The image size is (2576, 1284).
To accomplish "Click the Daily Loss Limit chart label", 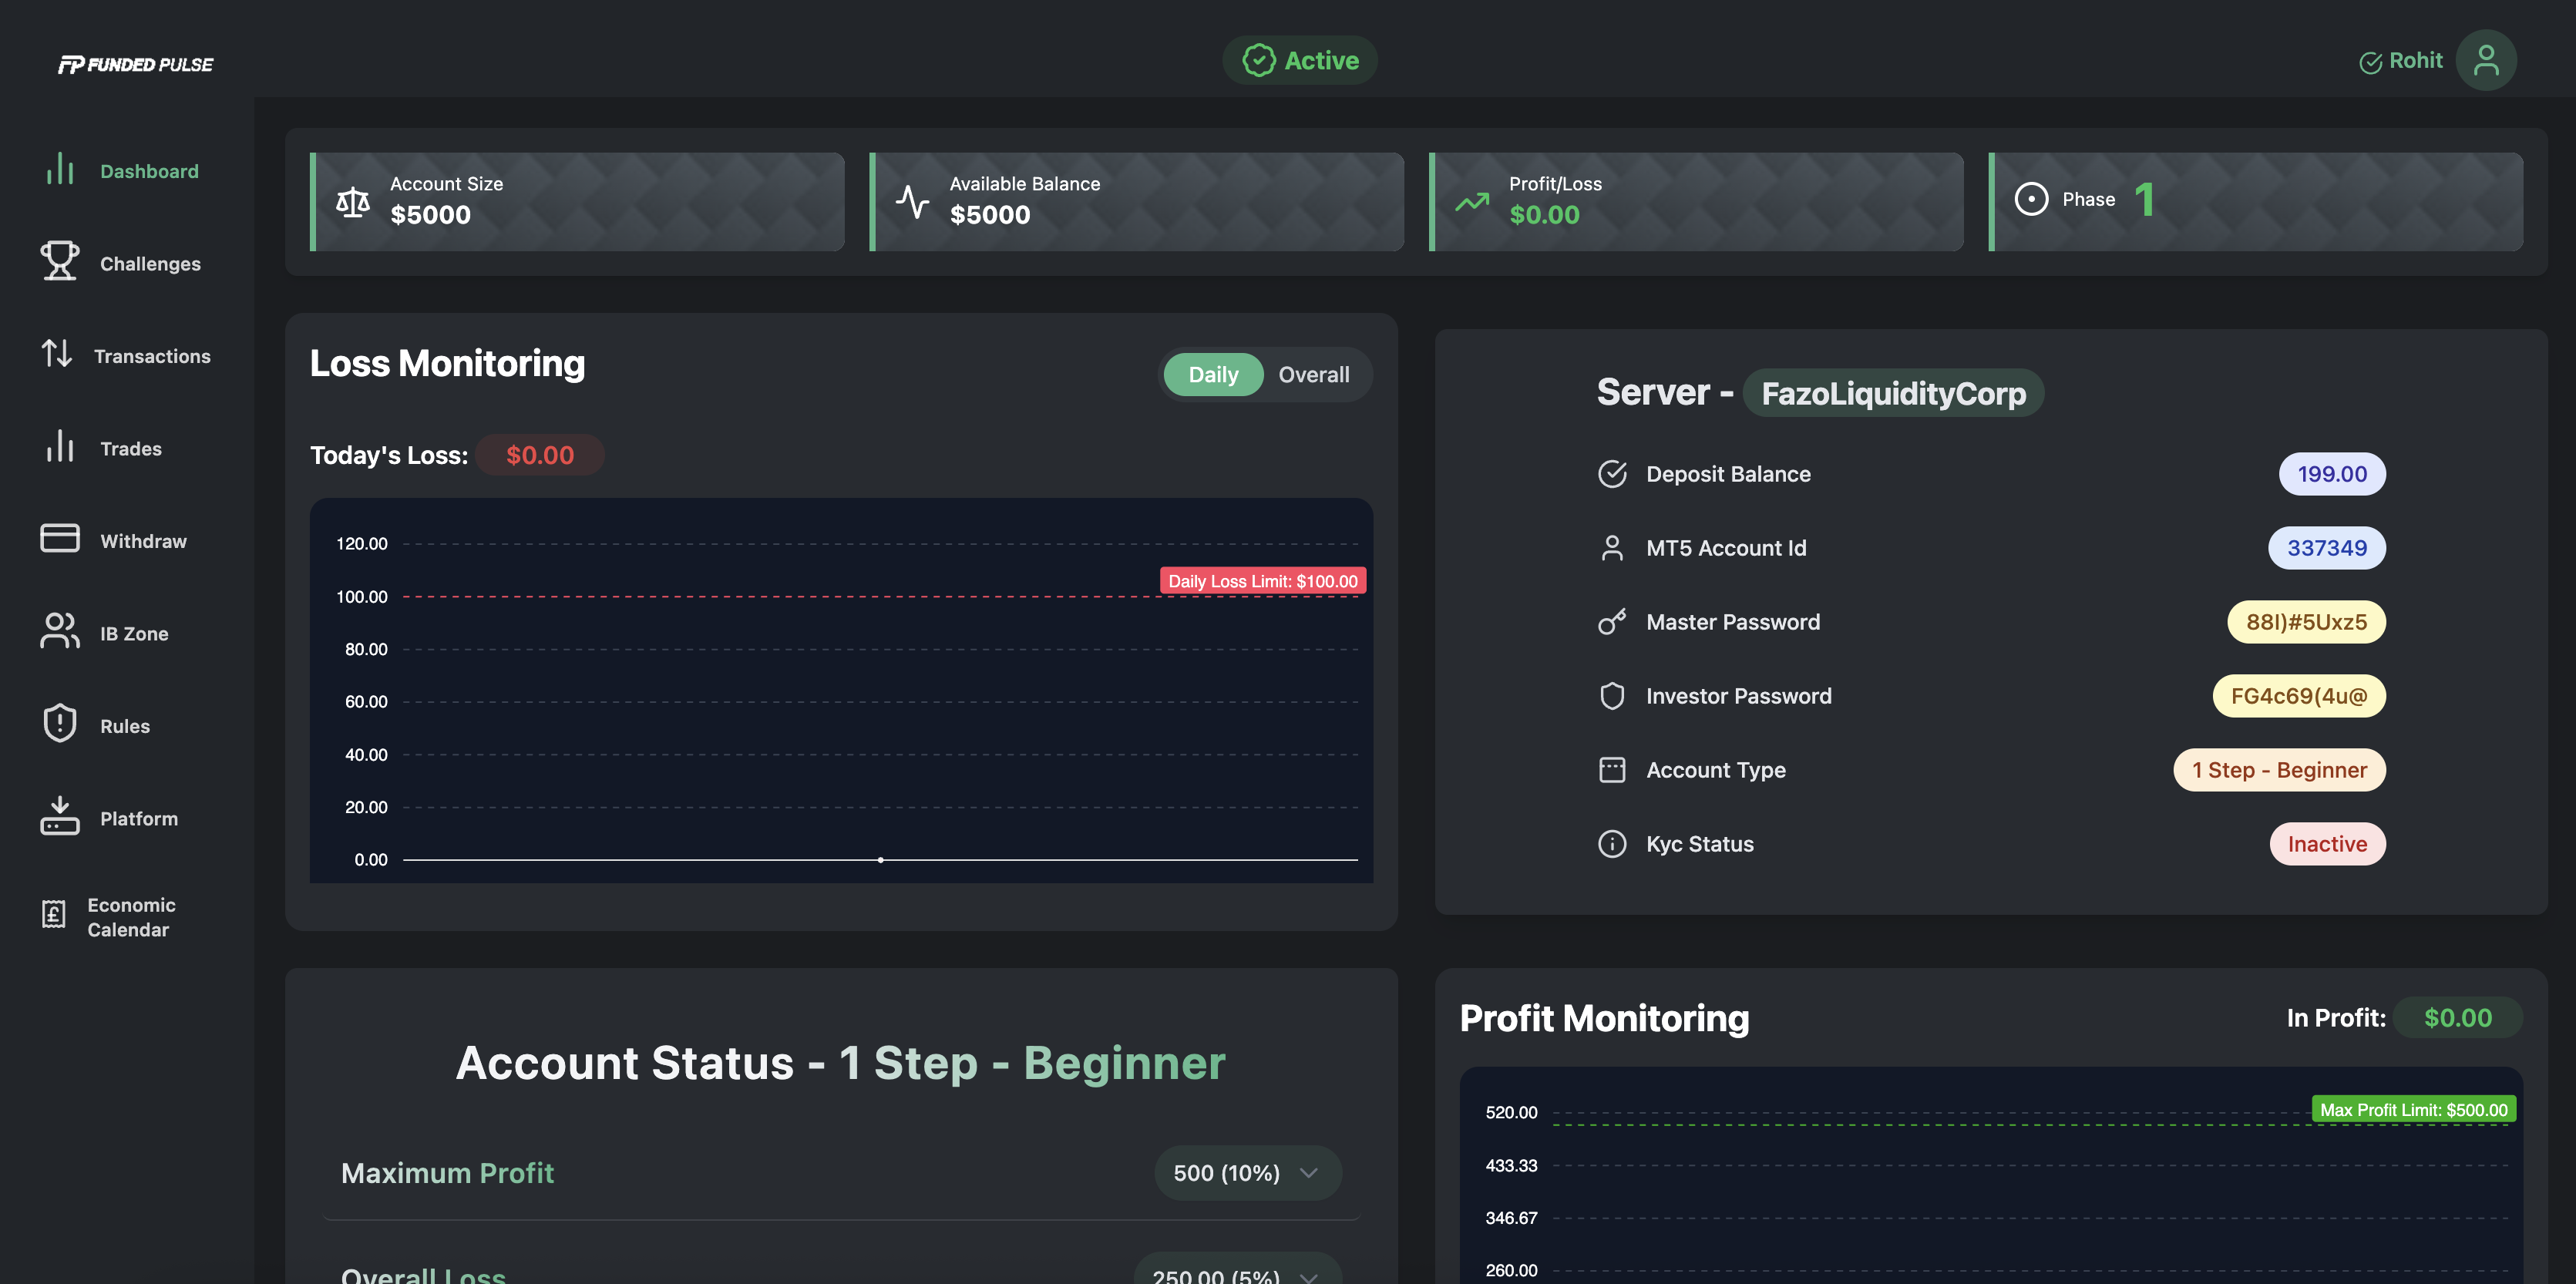I will (x=1262, y=581).
